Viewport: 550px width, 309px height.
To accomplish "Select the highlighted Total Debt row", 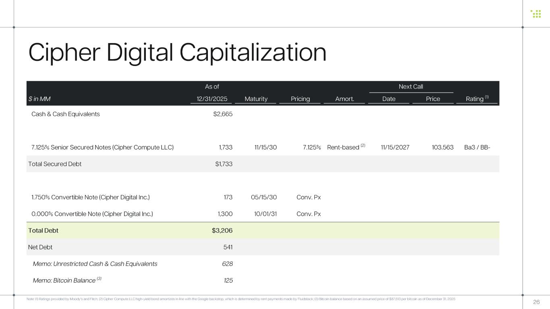I will coord(43,231).
